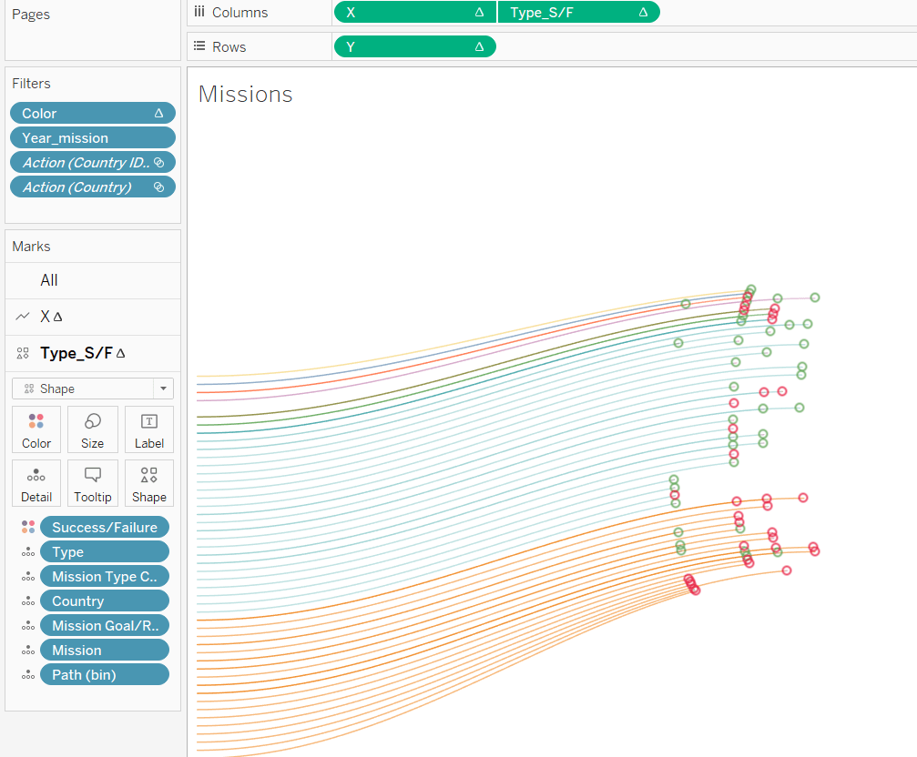This screenshot has height=757, width=917.
Task: Click the Year_mission filter pill
Action: [92, 138]
